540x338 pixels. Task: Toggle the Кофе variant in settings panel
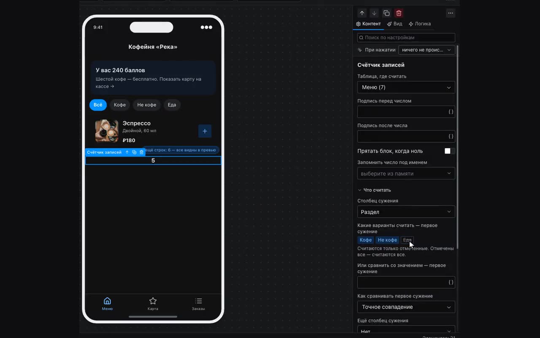click(365, 240)
